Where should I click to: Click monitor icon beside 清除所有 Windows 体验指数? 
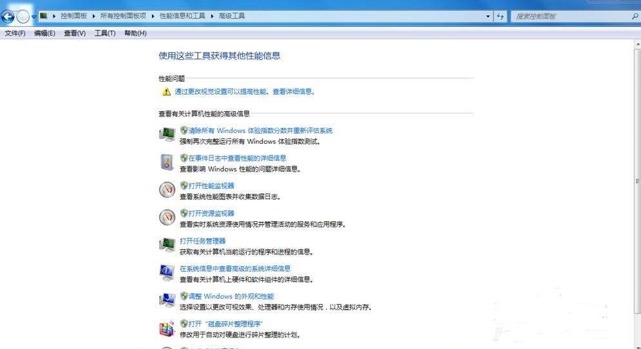[x=167, y=134]
